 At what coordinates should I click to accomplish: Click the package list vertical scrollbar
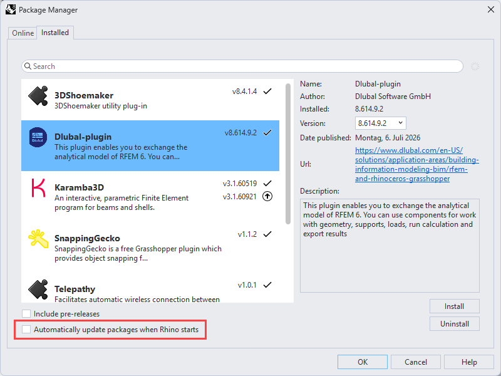click(288, 154)
